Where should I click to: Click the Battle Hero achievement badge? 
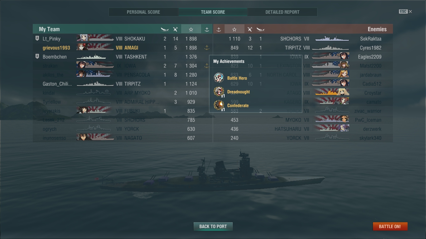(x=219, y=78)
